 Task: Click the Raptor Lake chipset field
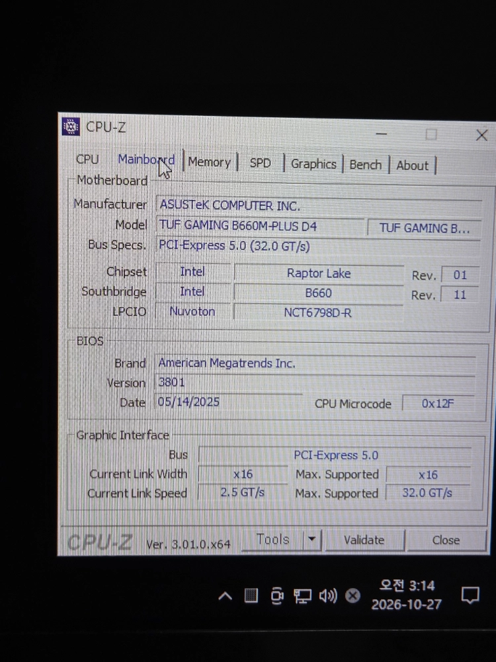(319, 273)
